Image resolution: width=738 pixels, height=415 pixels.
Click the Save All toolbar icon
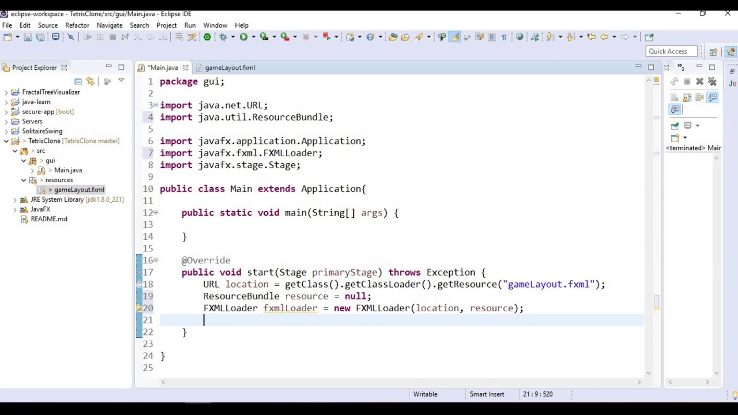coord(40,37)
